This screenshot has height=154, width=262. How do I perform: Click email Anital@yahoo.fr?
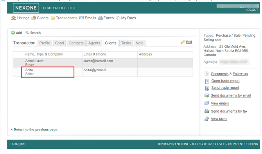click(x=95, y=70)
